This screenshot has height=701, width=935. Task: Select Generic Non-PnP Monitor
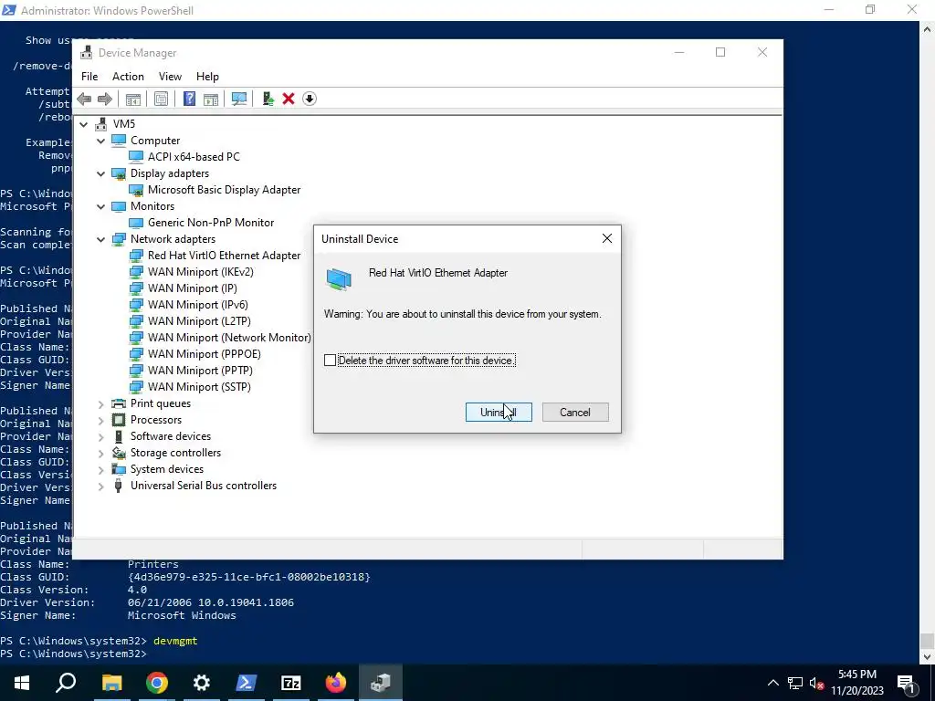[211, 223]
